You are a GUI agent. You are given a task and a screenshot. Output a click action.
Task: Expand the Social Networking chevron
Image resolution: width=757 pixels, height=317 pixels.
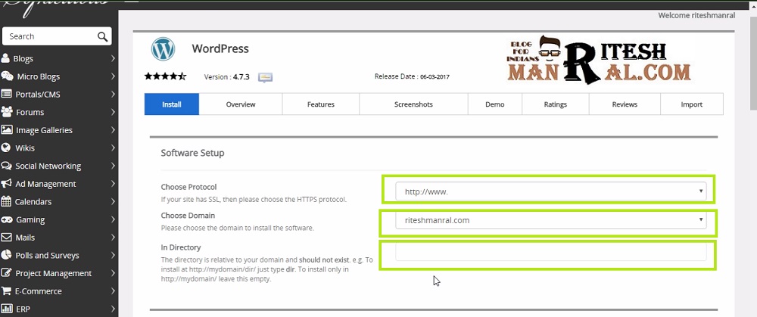coord(113,166)
